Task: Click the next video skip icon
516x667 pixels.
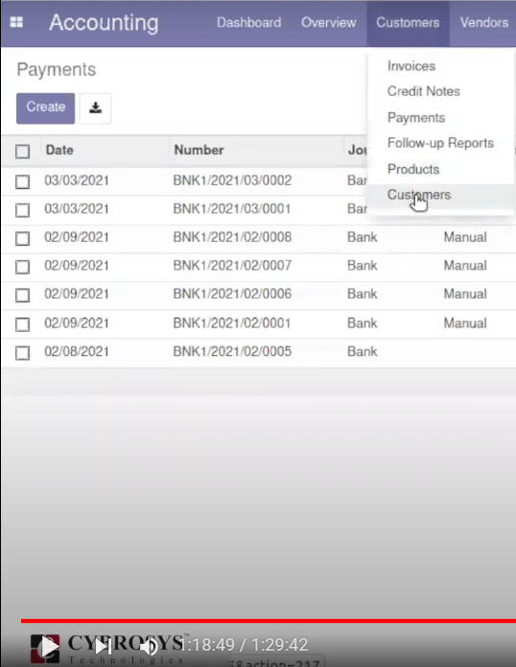Action: (103, 647)
